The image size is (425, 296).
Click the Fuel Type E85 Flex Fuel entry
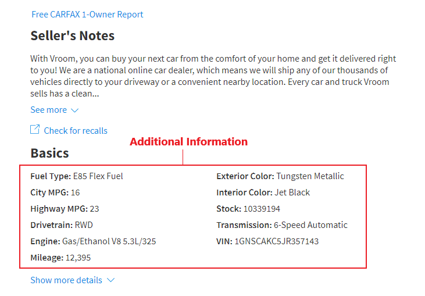[x=77, y=176]
